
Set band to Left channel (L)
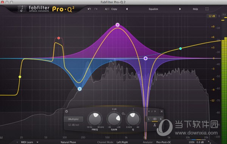click(x=149, y=119)
